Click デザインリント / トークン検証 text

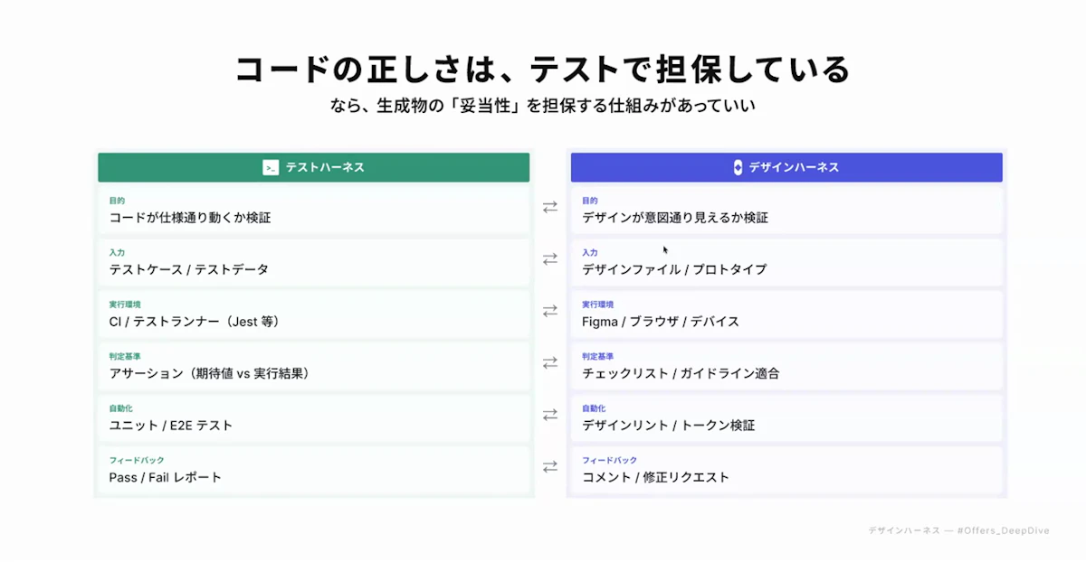[669, 426]
